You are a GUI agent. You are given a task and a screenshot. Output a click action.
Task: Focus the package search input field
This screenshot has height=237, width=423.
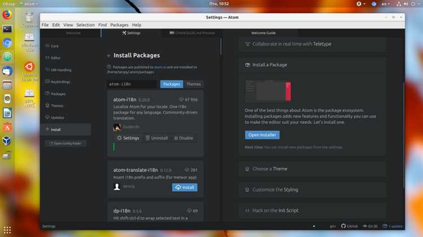131,84
